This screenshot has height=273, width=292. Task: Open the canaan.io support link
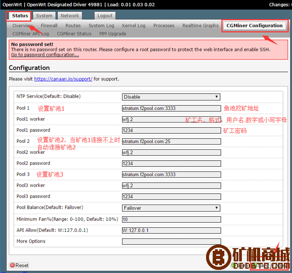tap(63, 79)
